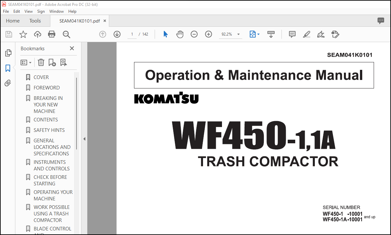The image size is (391, 235).
Task: Click the Save file icon
Action: (9, 34)
